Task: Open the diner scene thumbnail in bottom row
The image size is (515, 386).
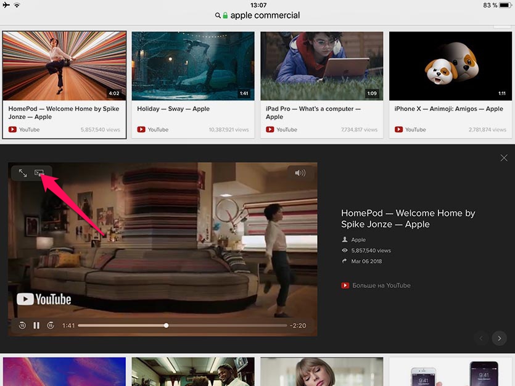Action: 193,372
